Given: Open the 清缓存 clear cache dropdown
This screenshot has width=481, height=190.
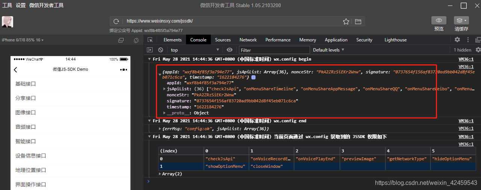Looking at the screenshot, I should (461, 20).
